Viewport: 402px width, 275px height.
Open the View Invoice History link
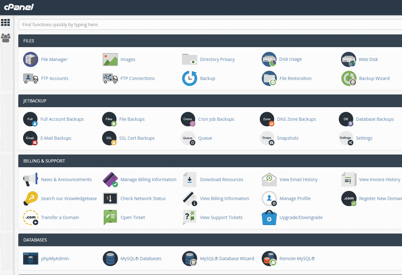[380, 180]
